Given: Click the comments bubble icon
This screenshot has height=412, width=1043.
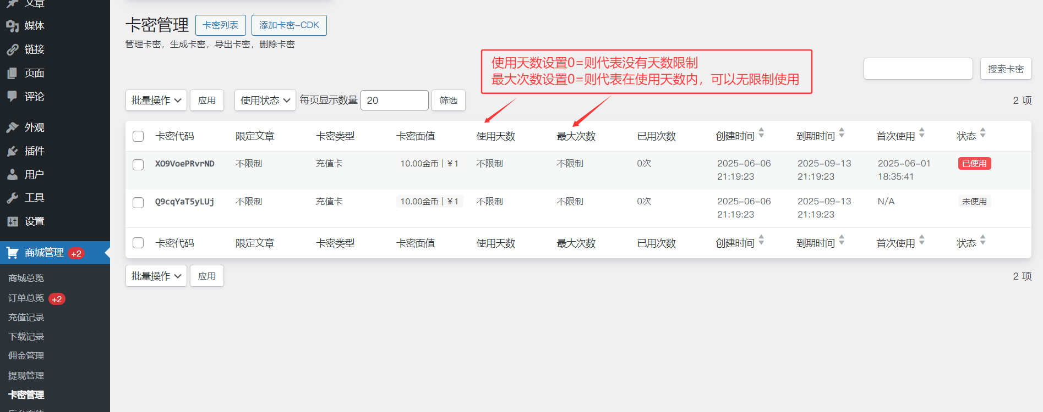Looking at the screenshot, I should point(12,97).
